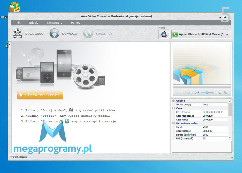
Task: Click the Kodek x264 value
Action: pyautogui.click(x=215, y=127)
